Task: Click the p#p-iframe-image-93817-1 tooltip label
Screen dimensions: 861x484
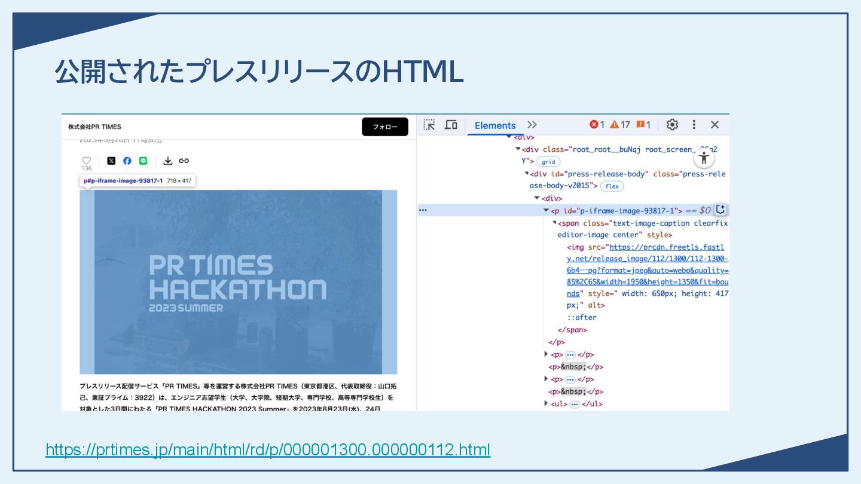Action: tap(137, 180)
